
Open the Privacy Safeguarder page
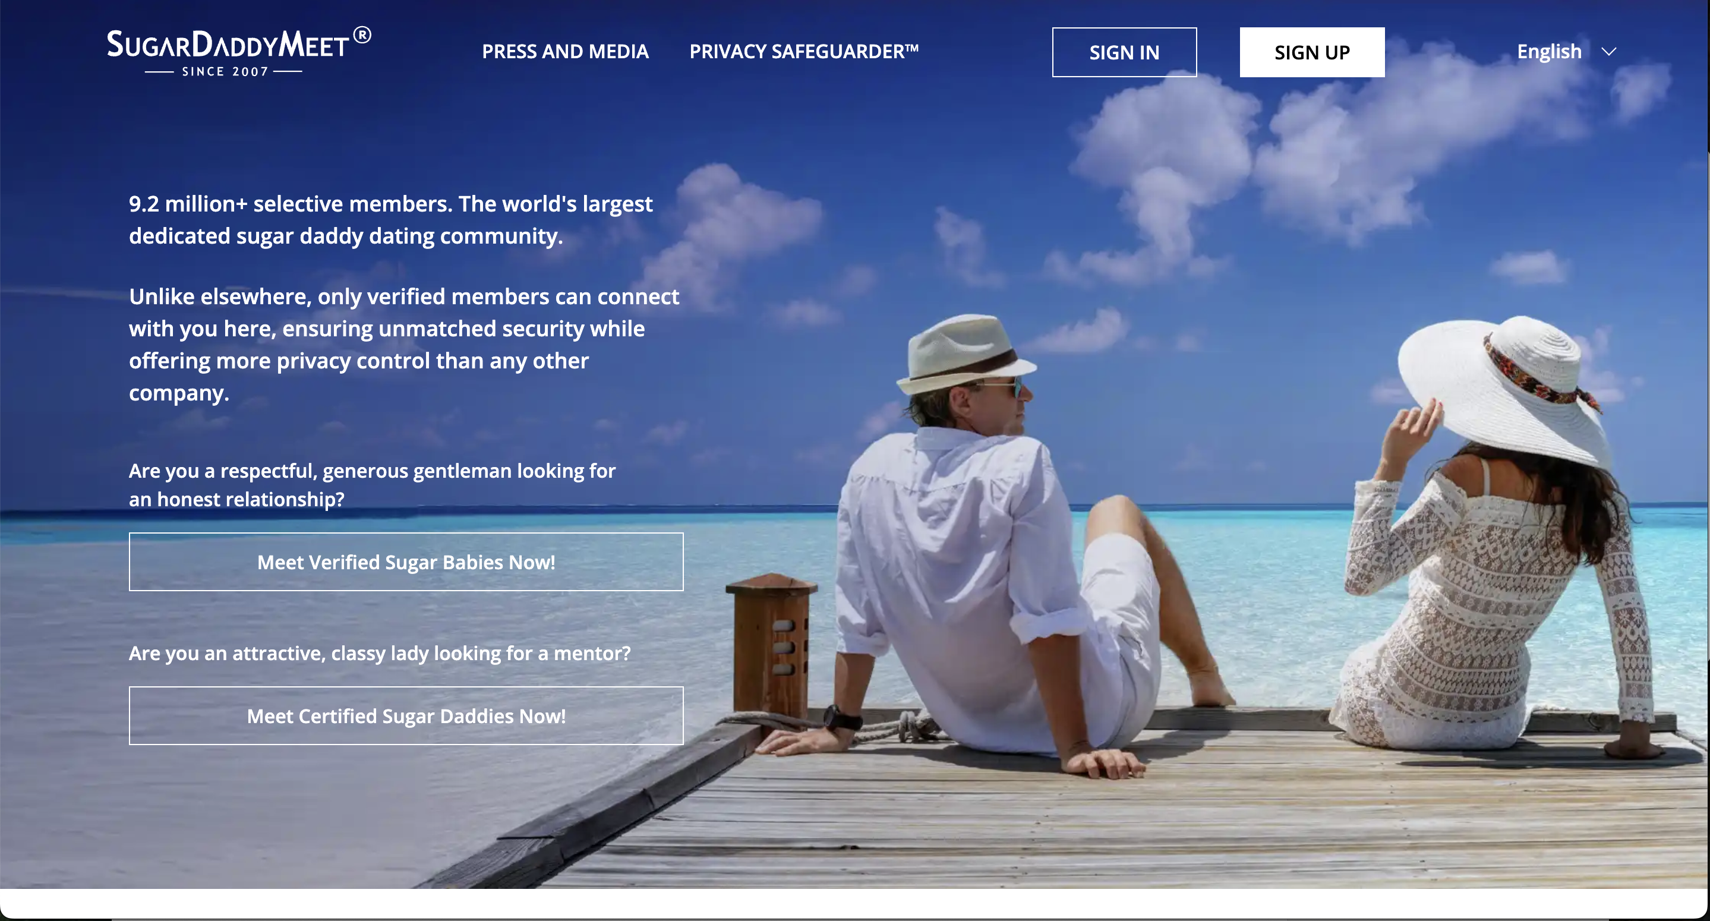(804, 51)
